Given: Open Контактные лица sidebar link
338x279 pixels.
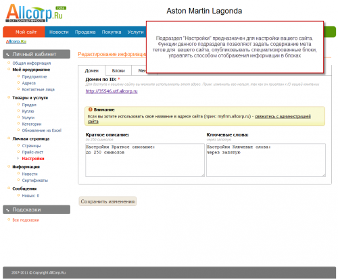Looking at the screenshot, I should click(39, 89).
